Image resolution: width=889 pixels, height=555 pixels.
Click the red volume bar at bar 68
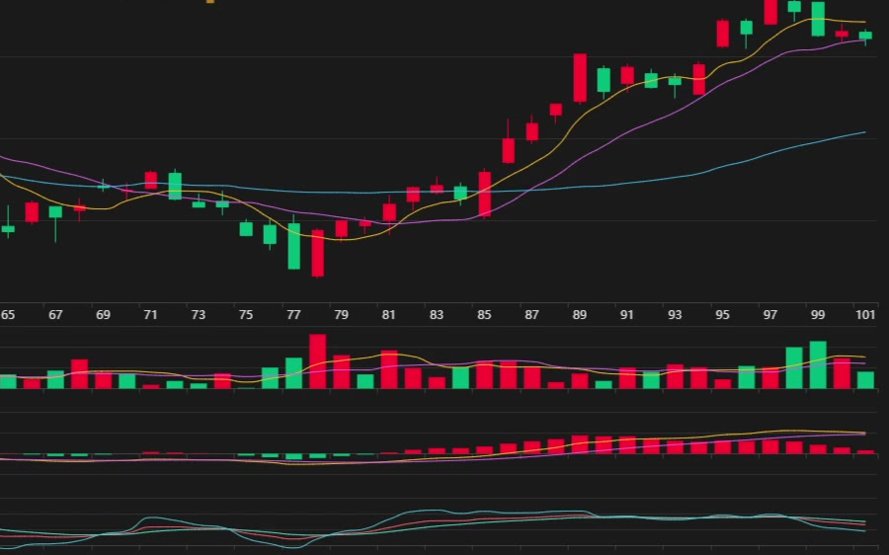tap(79, 373)
